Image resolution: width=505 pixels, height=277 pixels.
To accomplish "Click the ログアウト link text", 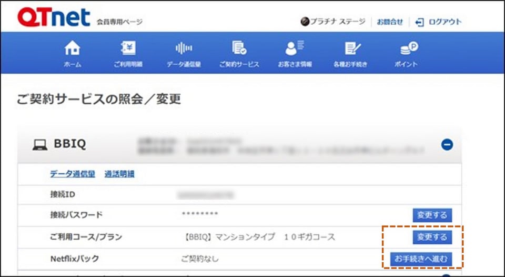I will coord(445,22).
